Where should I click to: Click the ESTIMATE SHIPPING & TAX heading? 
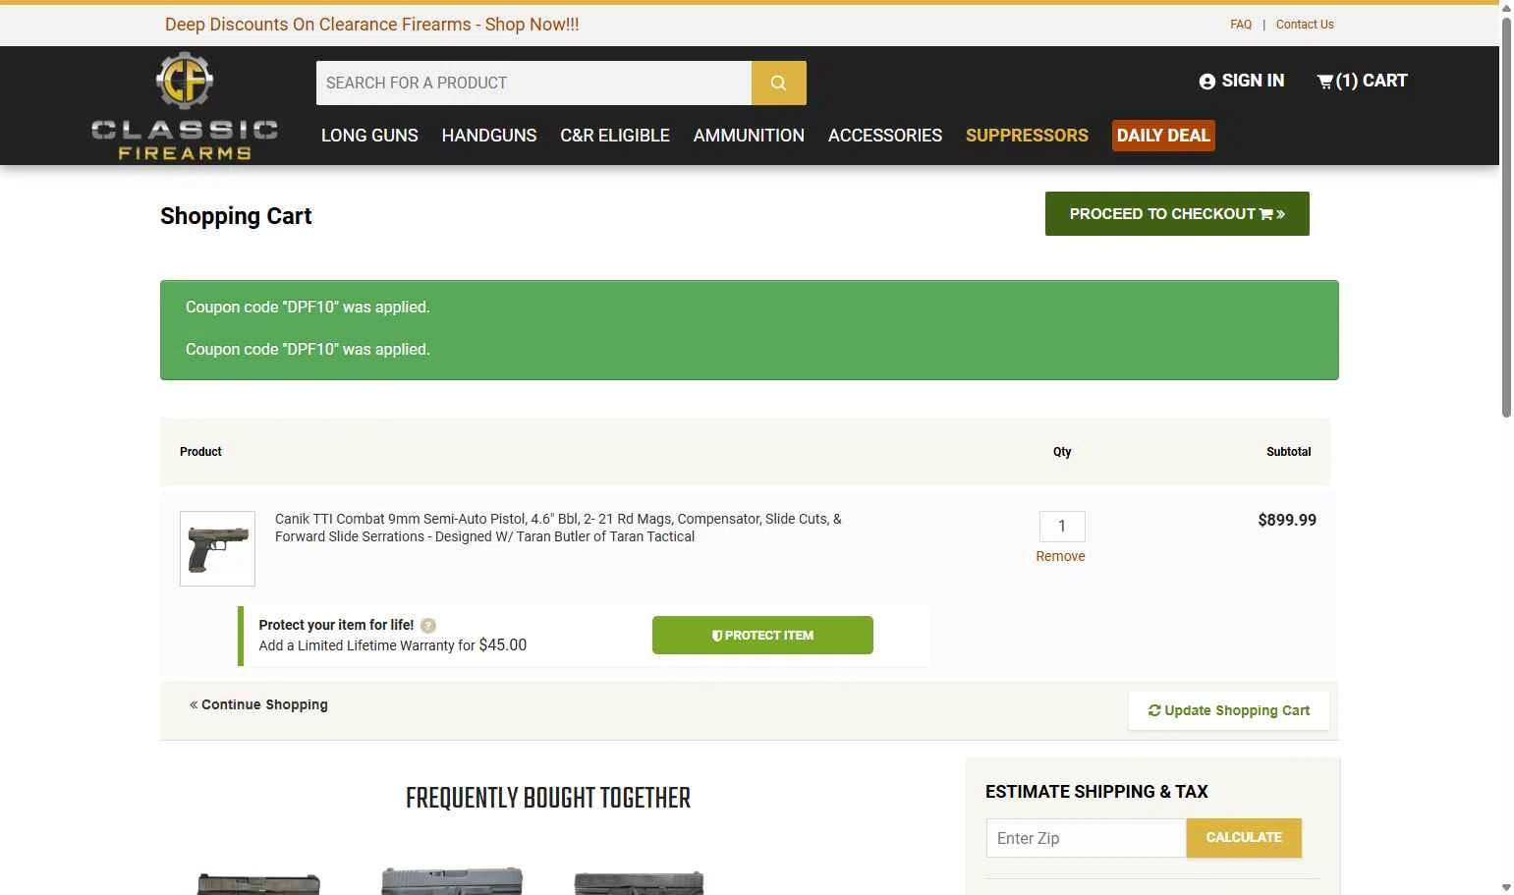click(x=1096, y=792)
